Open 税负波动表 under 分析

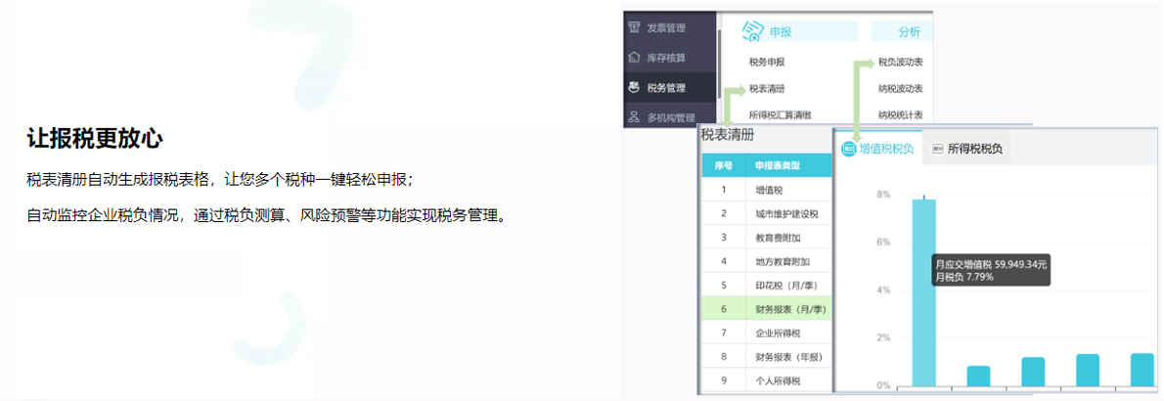[x=900, y=62]
